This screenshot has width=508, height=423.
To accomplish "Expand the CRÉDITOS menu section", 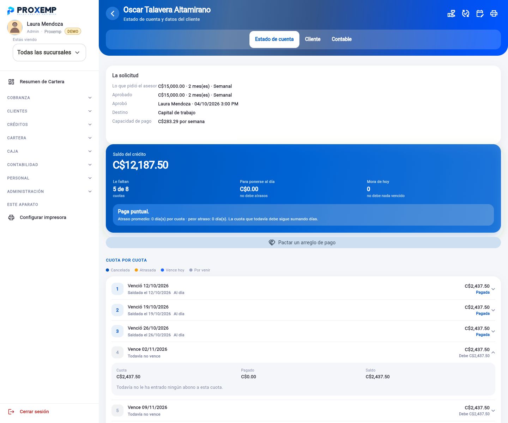I will [x=49, y=124].
